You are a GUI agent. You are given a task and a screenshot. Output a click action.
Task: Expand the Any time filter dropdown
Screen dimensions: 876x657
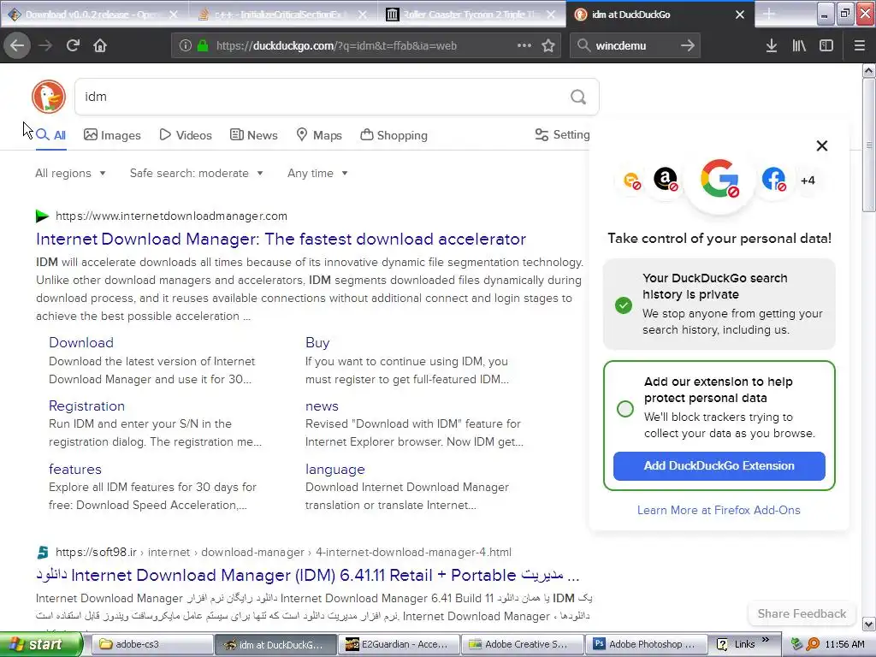pyautogui.click(x=317, y=173)
